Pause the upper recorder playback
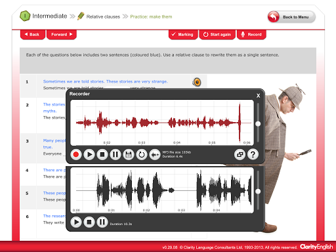The image size is (336, 252). (115, 155)
